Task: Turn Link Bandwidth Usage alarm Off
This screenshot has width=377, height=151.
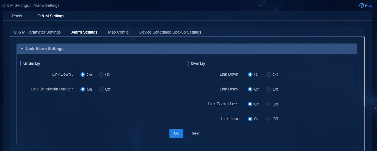Action: click(101, 89)
